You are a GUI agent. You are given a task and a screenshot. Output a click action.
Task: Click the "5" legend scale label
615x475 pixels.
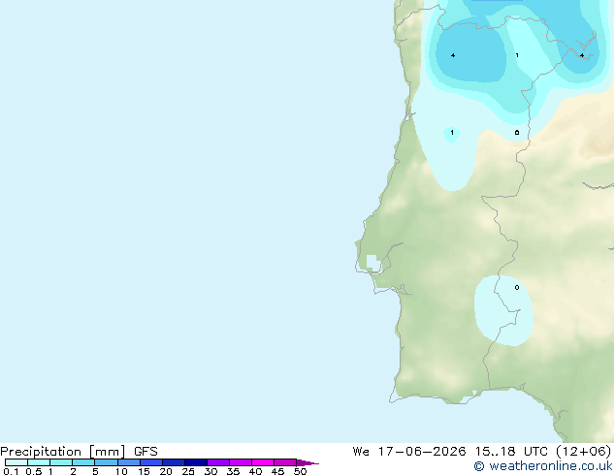(95, 471)
